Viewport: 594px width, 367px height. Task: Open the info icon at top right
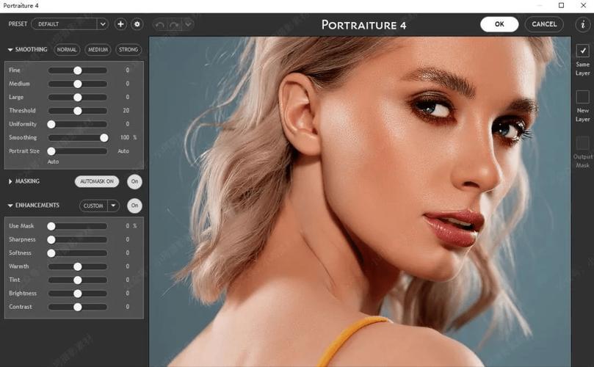583,25
